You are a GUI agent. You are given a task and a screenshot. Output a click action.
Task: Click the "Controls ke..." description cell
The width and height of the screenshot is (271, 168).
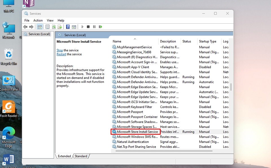pyautogui.click(x=169, y=107)
